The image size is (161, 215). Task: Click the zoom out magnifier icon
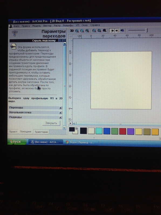pos(82,31)
